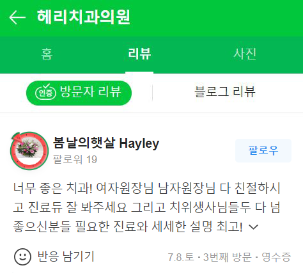Image resolution: width=303 pixels, height=277 pixels.
Task: Click the 영수증 verification label
Action: coord(276,257)
